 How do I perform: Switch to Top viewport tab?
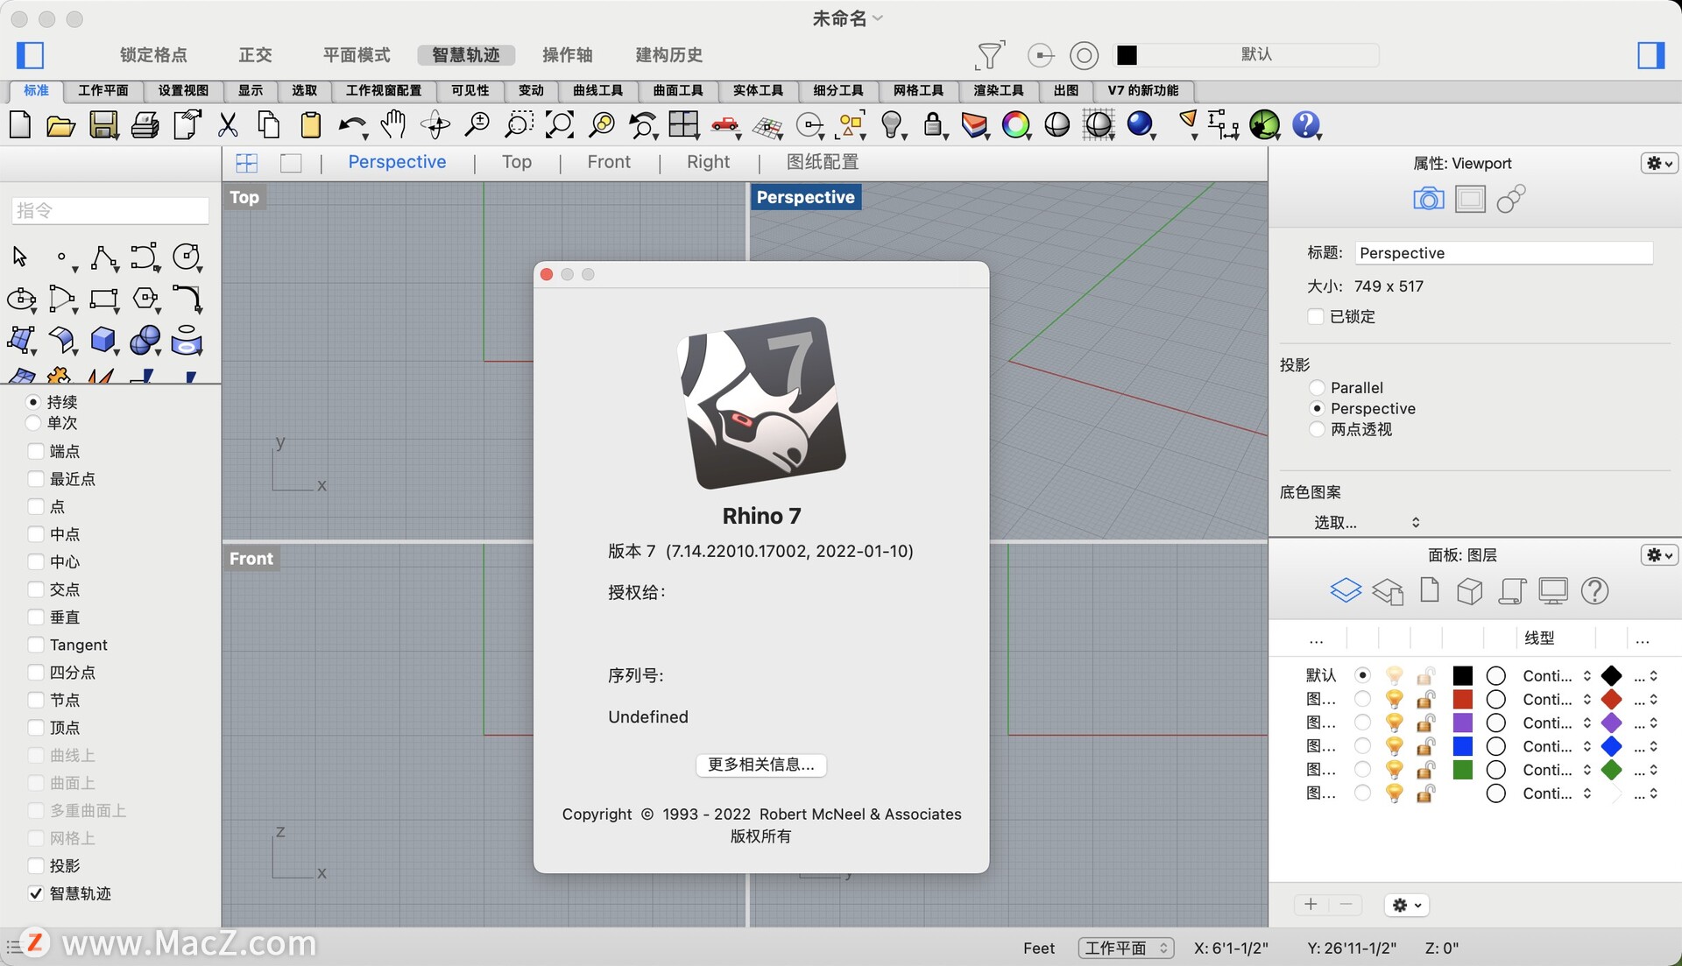[517, 162]
